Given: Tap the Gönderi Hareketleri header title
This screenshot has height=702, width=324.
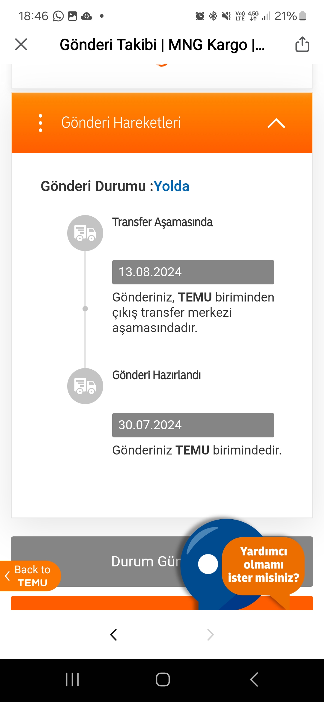Looking at the screenshot, I should click(x=121, y=123).
